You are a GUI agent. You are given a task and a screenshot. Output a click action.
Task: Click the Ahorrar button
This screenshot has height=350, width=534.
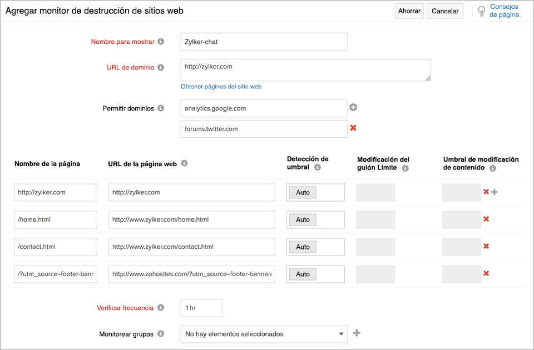(x=409, y=11)
